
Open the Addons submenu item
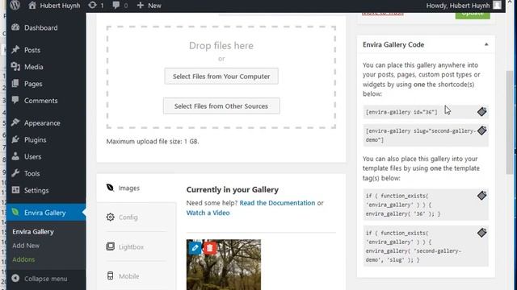click(23, 259)
